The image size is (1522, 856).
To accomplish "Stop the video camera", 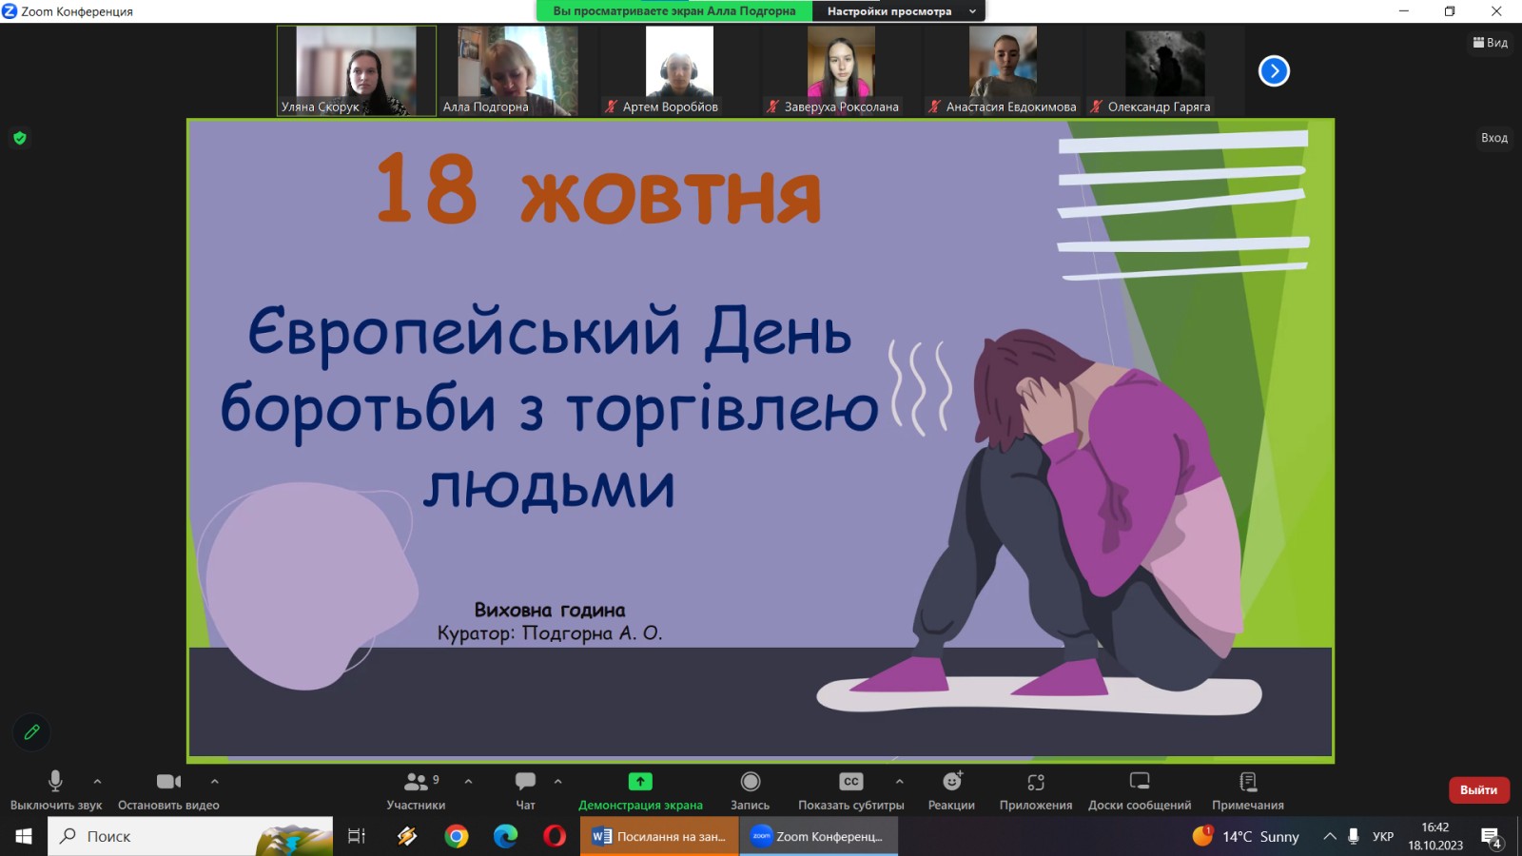I will (x=168, y=789).
